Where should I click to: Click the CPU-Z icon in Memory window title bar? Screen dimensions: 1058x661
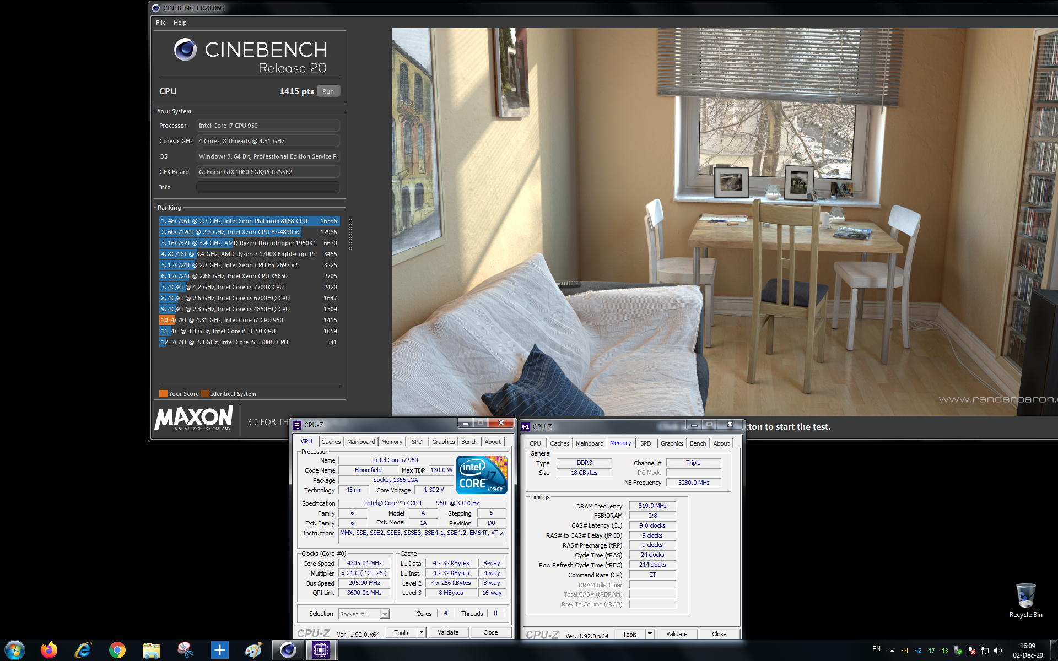tap(526, 427)
